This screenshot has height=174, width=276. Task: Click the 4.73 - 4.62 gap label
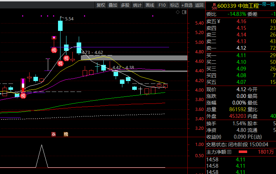[x=92, y=53]
